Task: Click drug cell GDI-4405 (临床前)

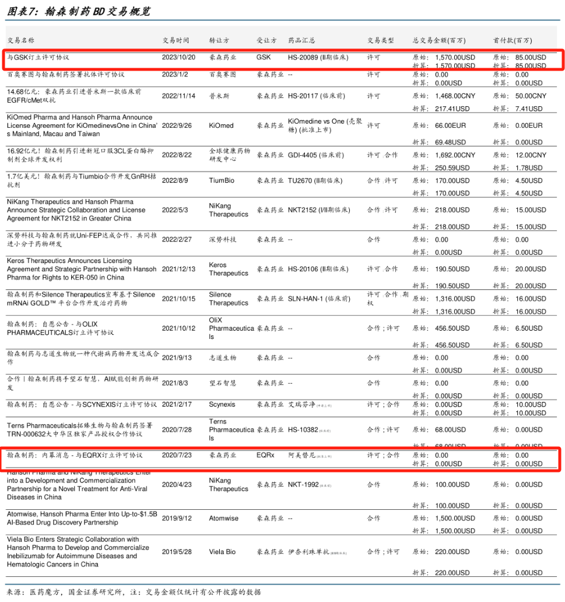Action: point(316,155)
